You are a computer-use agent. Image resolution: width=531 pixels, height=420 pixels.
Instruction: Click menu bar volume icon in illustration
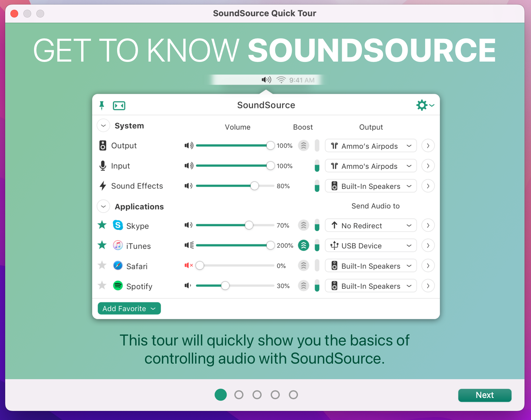tap(266, 80)
